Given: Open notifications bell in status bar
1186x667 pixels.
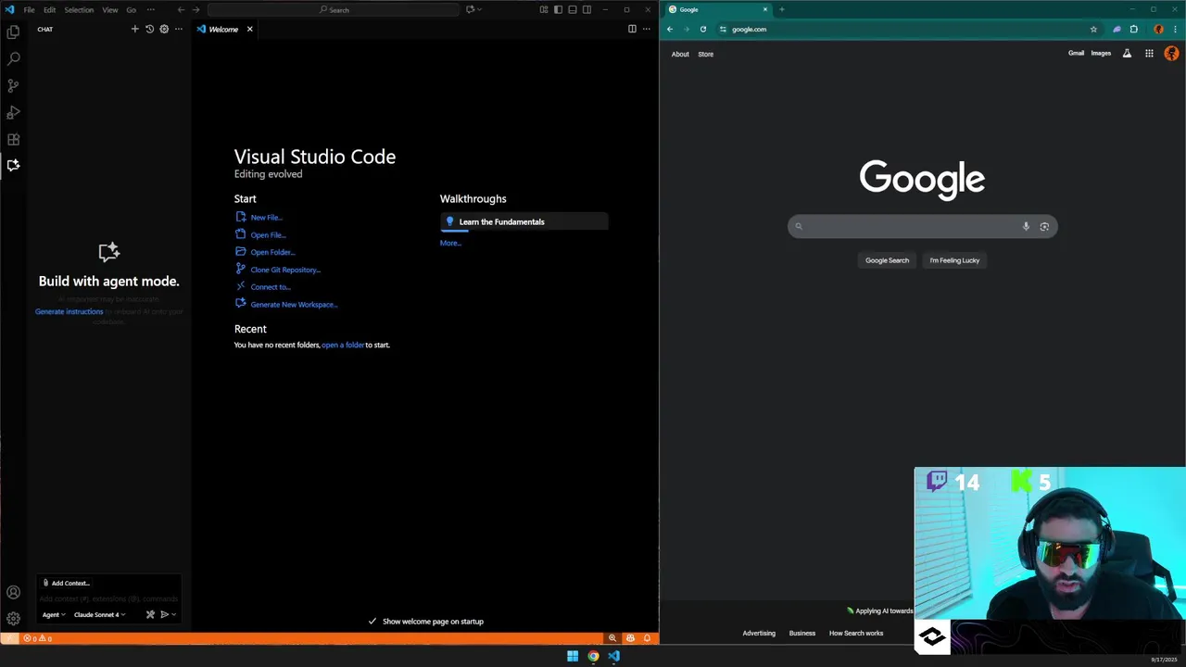Looking at the screenshot, I should [648, 638].
